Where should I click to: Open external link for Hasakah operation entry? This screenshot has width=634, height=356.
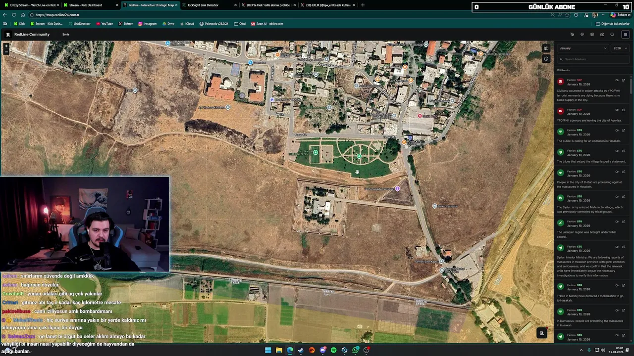[x=624, y=131]
